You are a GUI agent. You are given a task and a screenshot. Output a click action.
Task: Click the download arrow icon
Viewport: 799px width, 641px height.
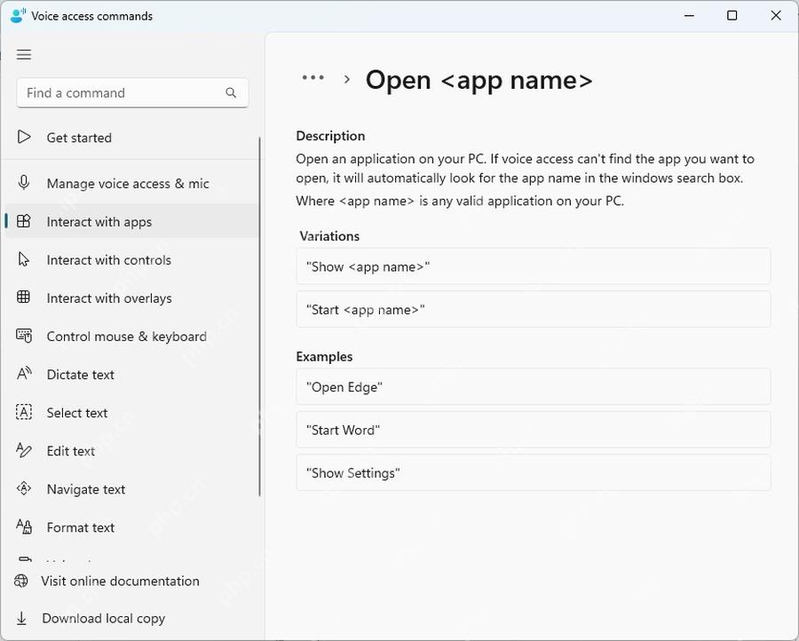tap(21, 618)
